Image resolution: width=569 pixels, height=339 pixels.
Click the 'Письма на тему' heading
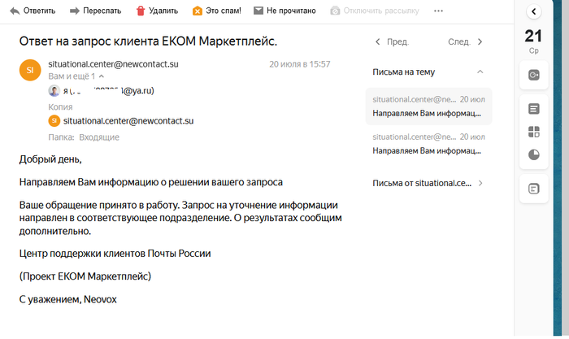coord(403,72)
